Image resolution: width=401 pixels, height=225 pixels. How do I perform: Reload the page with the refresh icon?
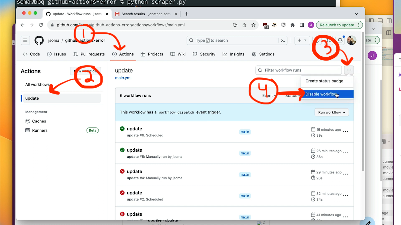(41, 25)
